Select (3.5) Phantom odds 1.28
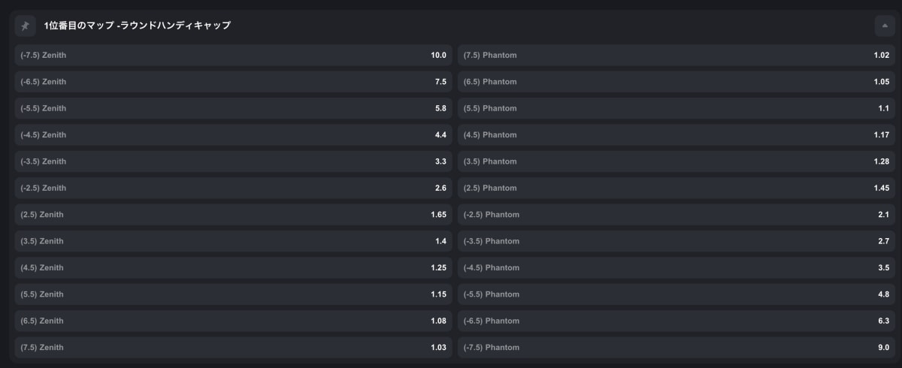Screen dimensions: 902x368 click(676, 161)
